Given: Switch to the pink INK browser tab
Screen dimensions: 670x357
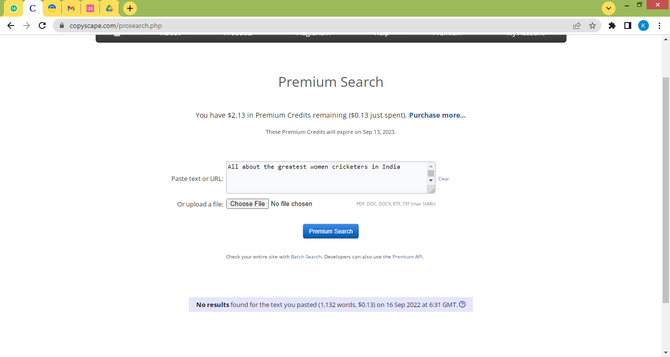Looking at the screenshot, I should [90, 8].
